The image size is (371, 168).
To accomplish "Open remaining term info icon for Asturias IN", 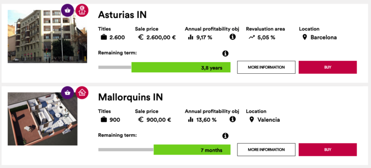I will pyautogui.click(x=225, y=53).
